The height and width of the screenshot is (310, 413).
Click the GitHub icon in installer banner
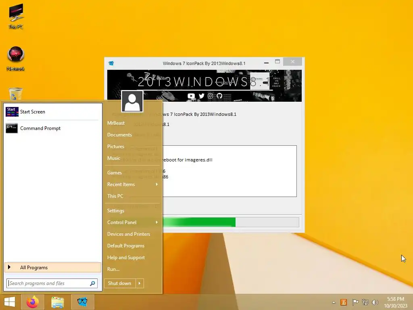click(219, 96)
